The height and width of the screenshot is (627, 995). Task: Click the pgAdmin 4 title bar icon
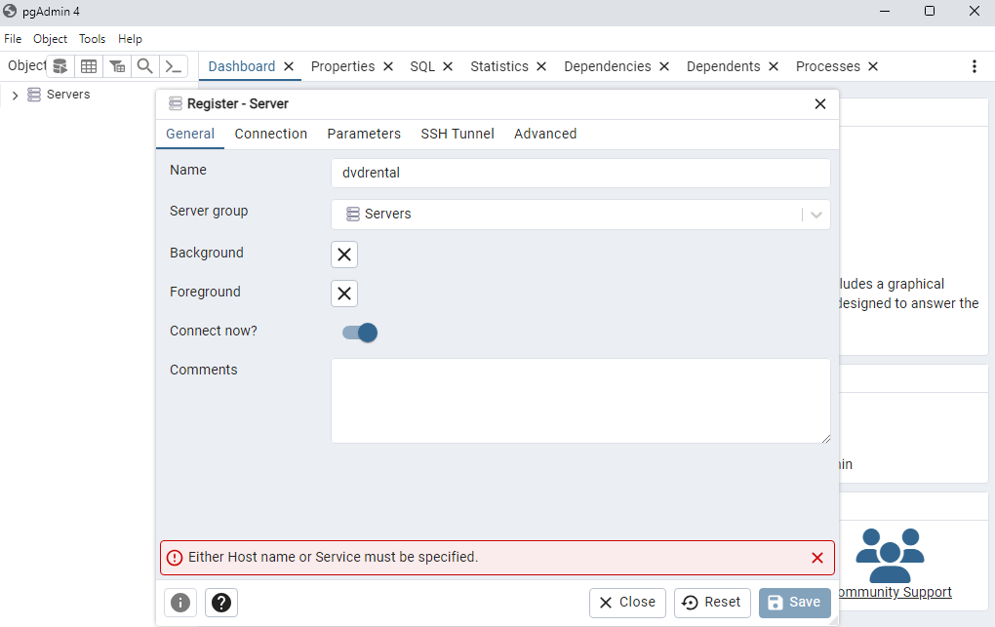click(10, 11)
